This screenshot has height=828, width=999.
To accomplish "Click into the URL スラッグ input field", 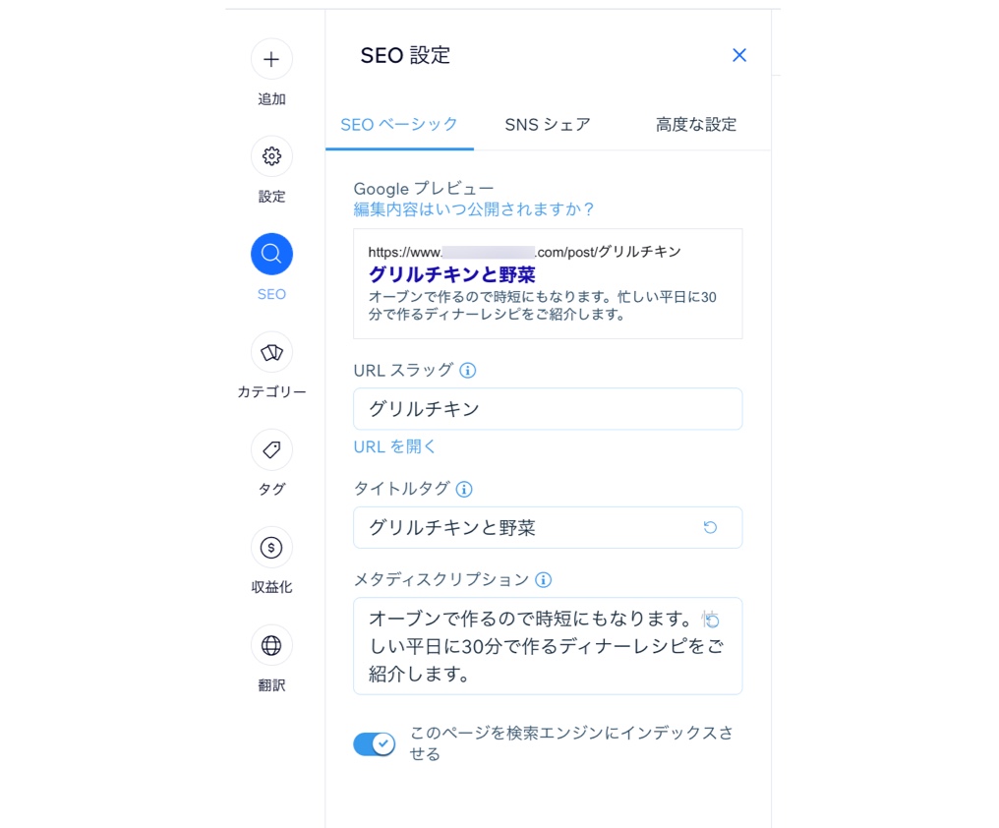I will pos(547,409).
